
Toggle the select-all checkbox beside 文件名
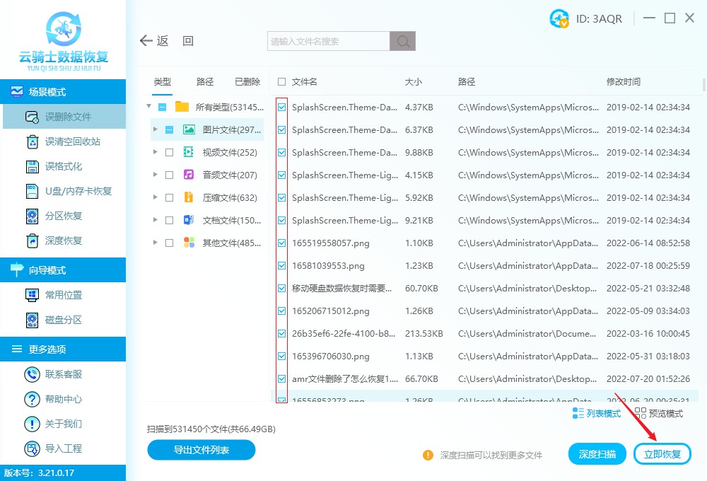pyautogui.click(x=281, y=81)
